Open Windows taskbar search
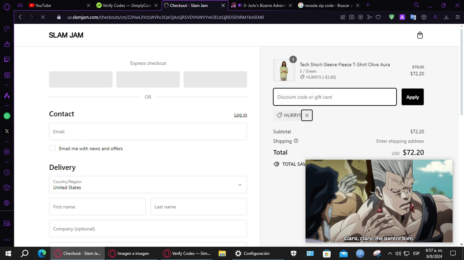464x260 pixels. (25, 254)
